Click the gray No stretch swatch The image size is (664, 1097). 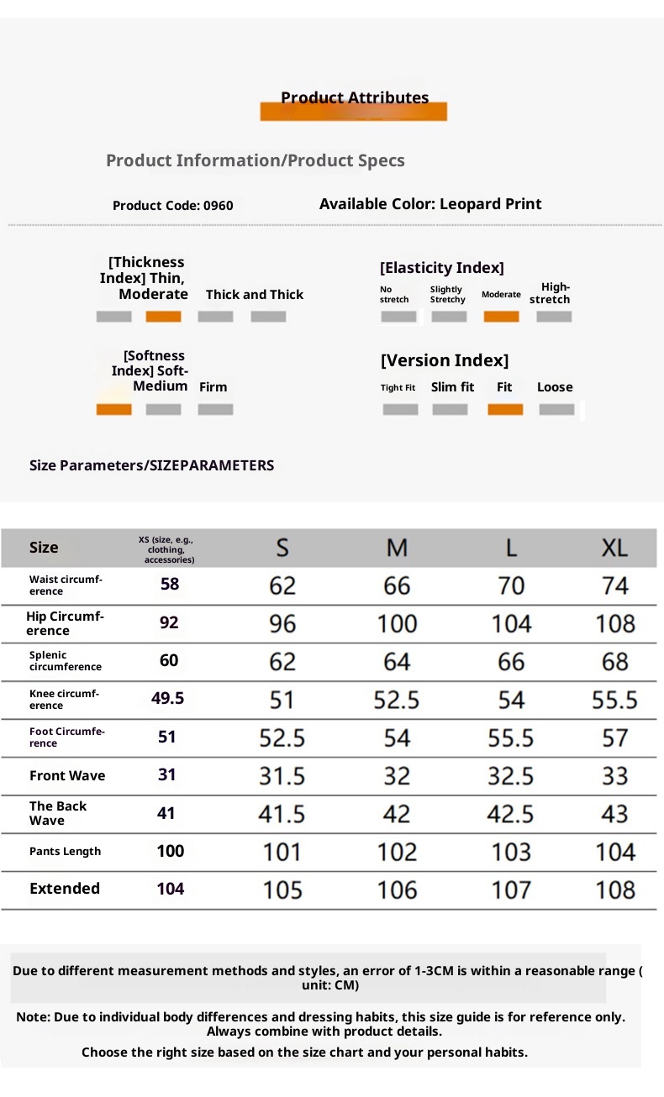pos(398,317)
